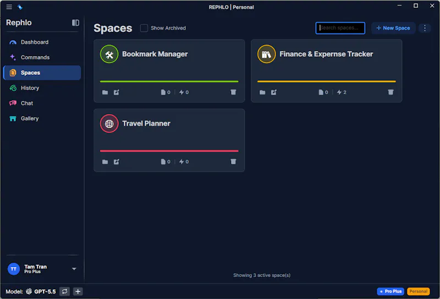Click the switch model refresh icon
Viewport: 440px width, 299px height.
[64, 291]
